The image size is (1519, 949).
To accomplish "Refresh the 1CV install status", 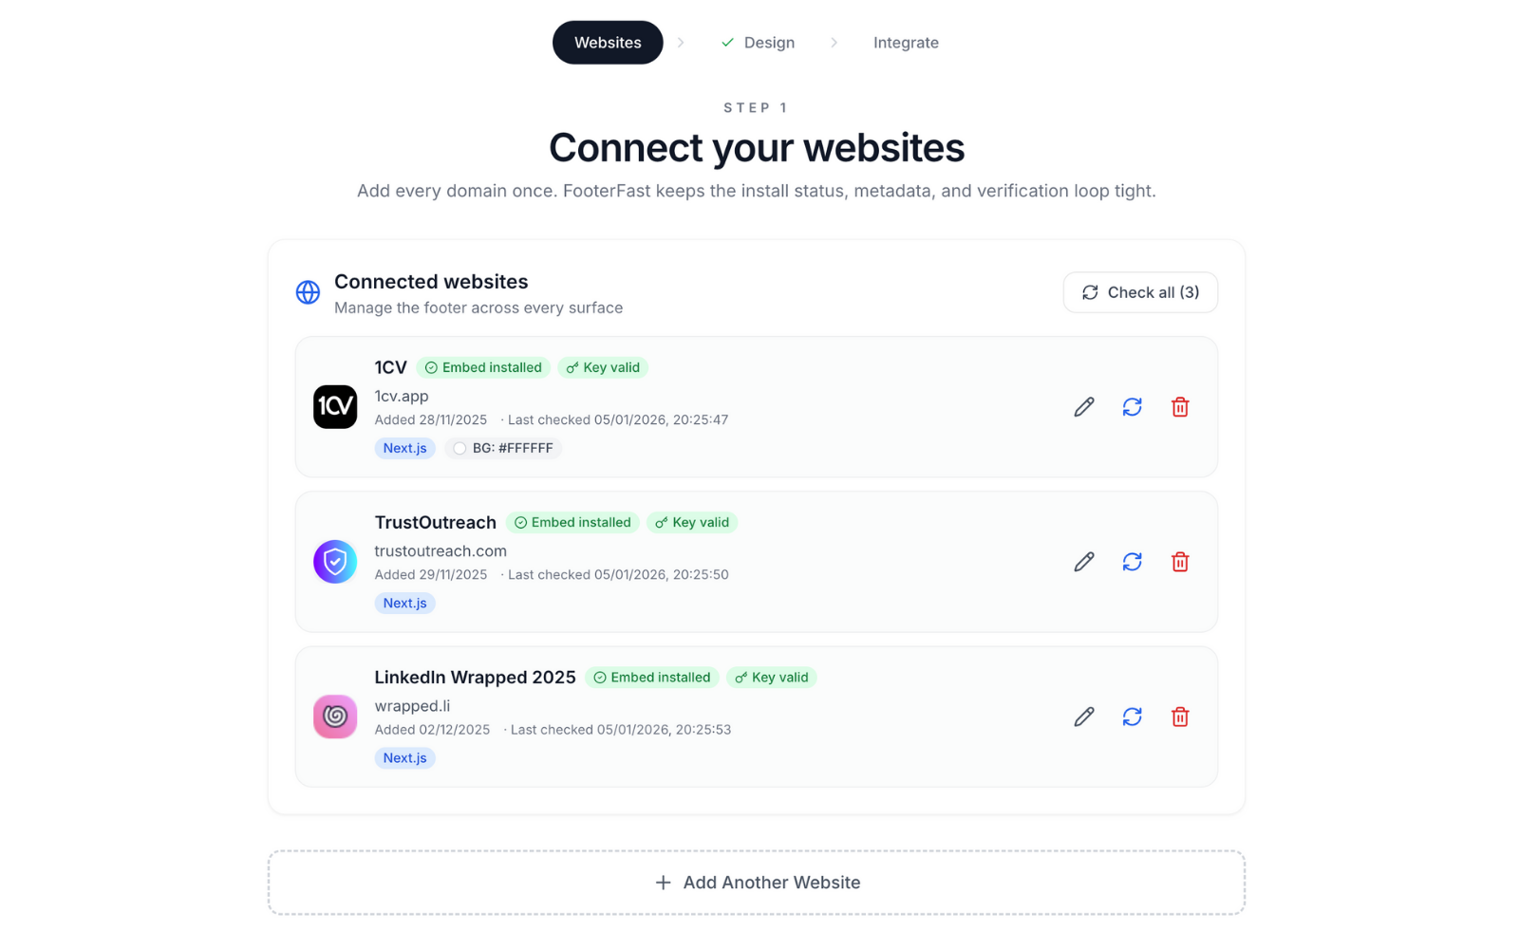I will (x=1132, y=406).
